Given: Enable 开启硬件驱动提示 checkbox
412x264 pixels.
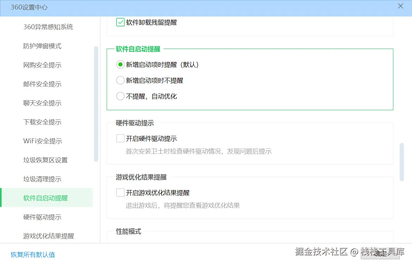Looking at the screenshot, I should pos(120,138).
